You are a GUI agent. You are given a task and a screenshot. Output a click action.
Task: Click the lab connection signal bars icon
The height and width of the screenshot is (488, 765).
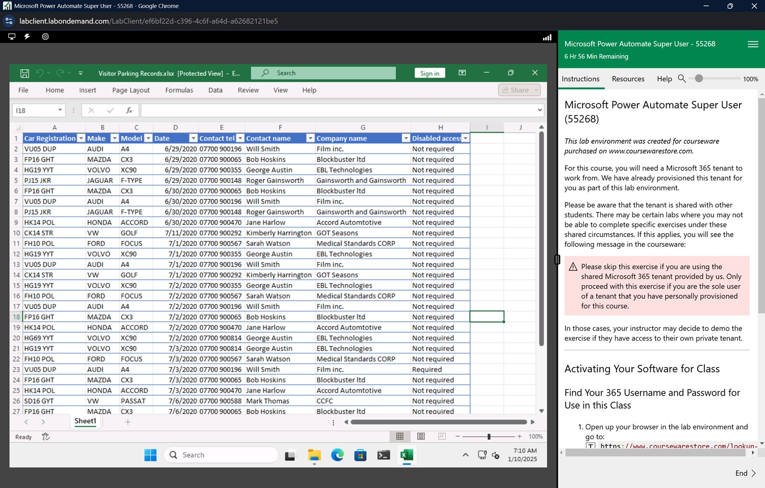click(x=547, y=37)
